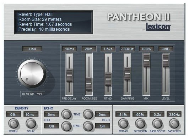This screenshot has height=137, width=189.
Task: Click the left echo Level knob
Action: 66,126
